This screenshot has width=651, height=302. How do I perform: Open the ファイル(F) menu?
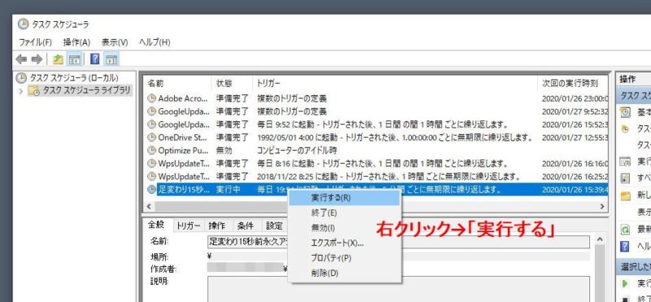(35, 42)
